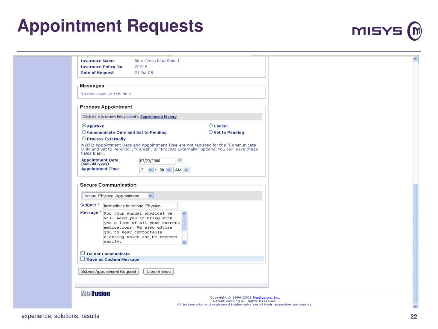
Task: Click the Appointment Date input field
Action: [157, 161]
